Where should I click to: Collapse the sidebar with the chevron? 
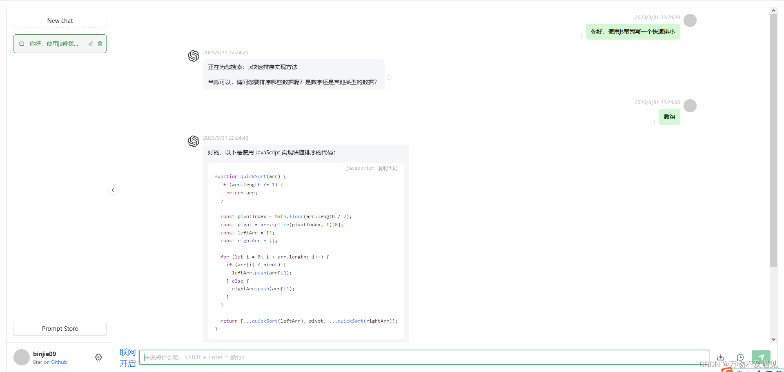coord(113,190)
